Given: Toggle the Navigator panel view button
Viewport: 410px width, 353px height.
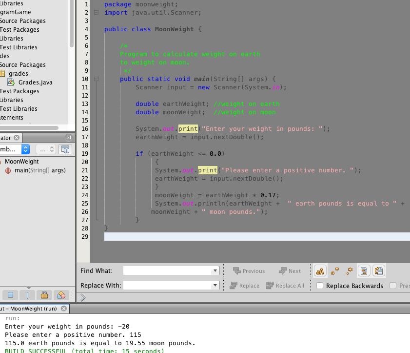Looking at the screenshot, I should tap(65, 149).
